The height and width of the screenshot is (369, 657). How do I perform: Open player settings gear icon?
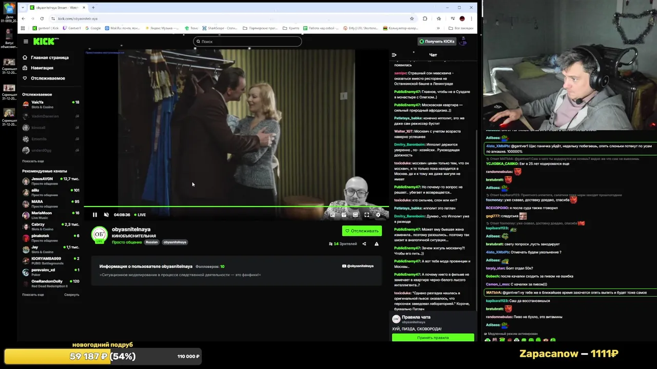tap(378, 215)
